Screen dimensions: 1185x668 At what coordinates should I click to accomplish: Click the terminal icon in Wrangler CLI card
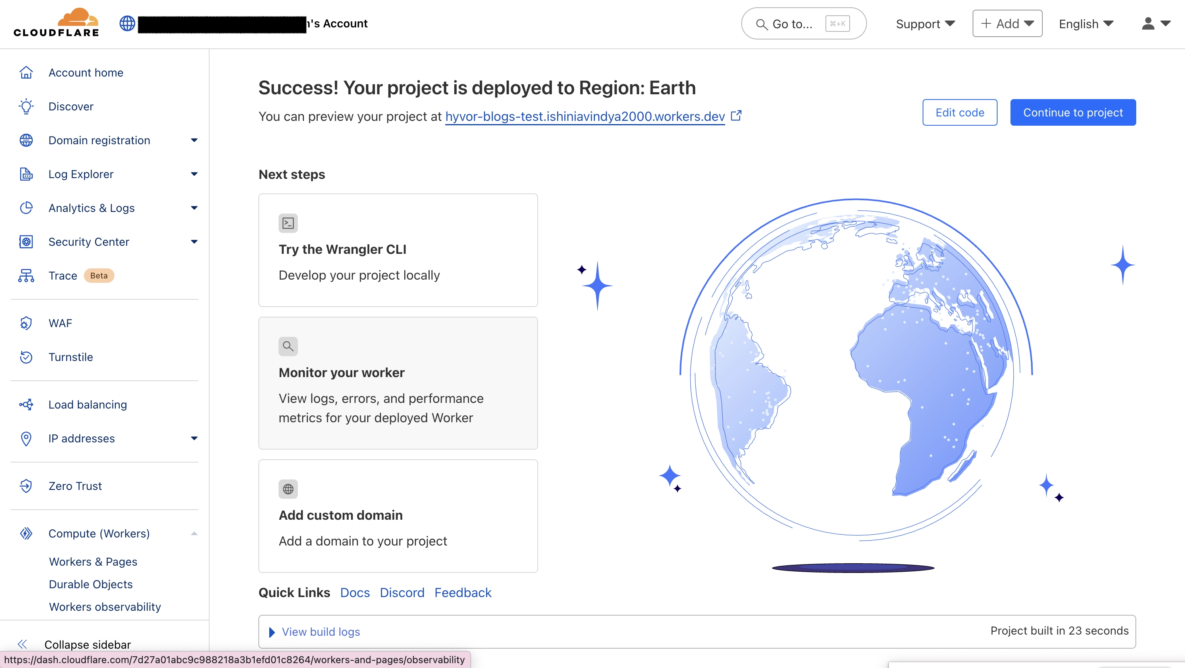288,224
